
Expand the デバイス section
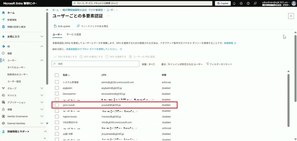(42, 95)
